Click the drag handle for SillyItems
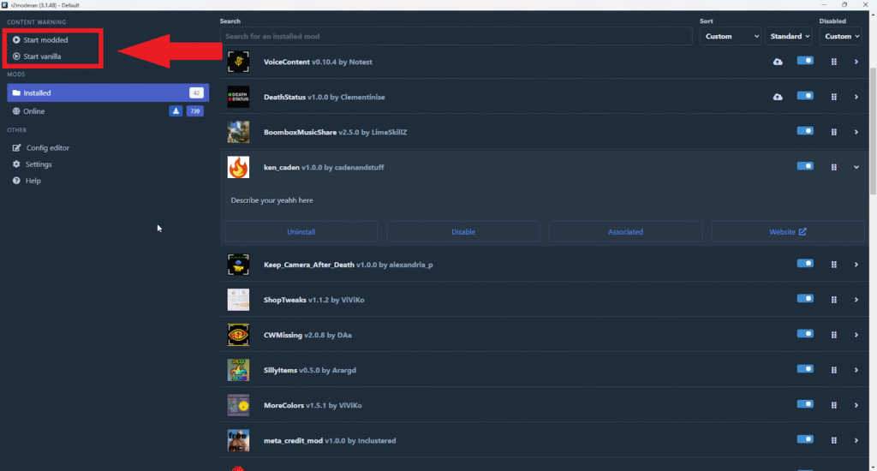The image size is (877, 471). point(834,370)
